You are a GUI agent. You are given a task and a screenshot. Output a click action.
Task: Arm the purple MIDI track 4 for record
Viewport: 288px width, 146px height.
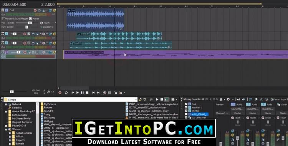(25, 52)
